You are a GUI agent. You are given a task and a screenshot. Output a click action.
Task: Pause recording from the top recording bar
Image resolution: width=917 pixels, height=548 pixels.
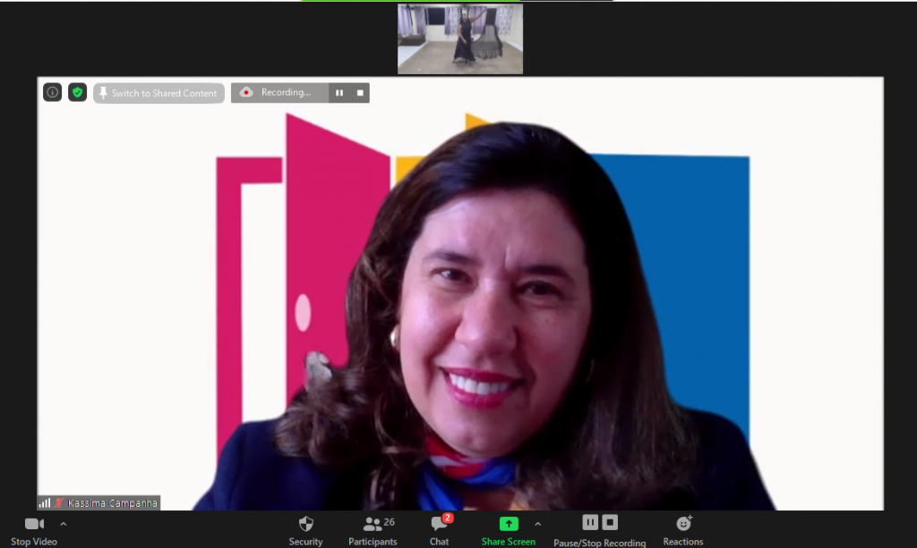click(x=339, y=93)
